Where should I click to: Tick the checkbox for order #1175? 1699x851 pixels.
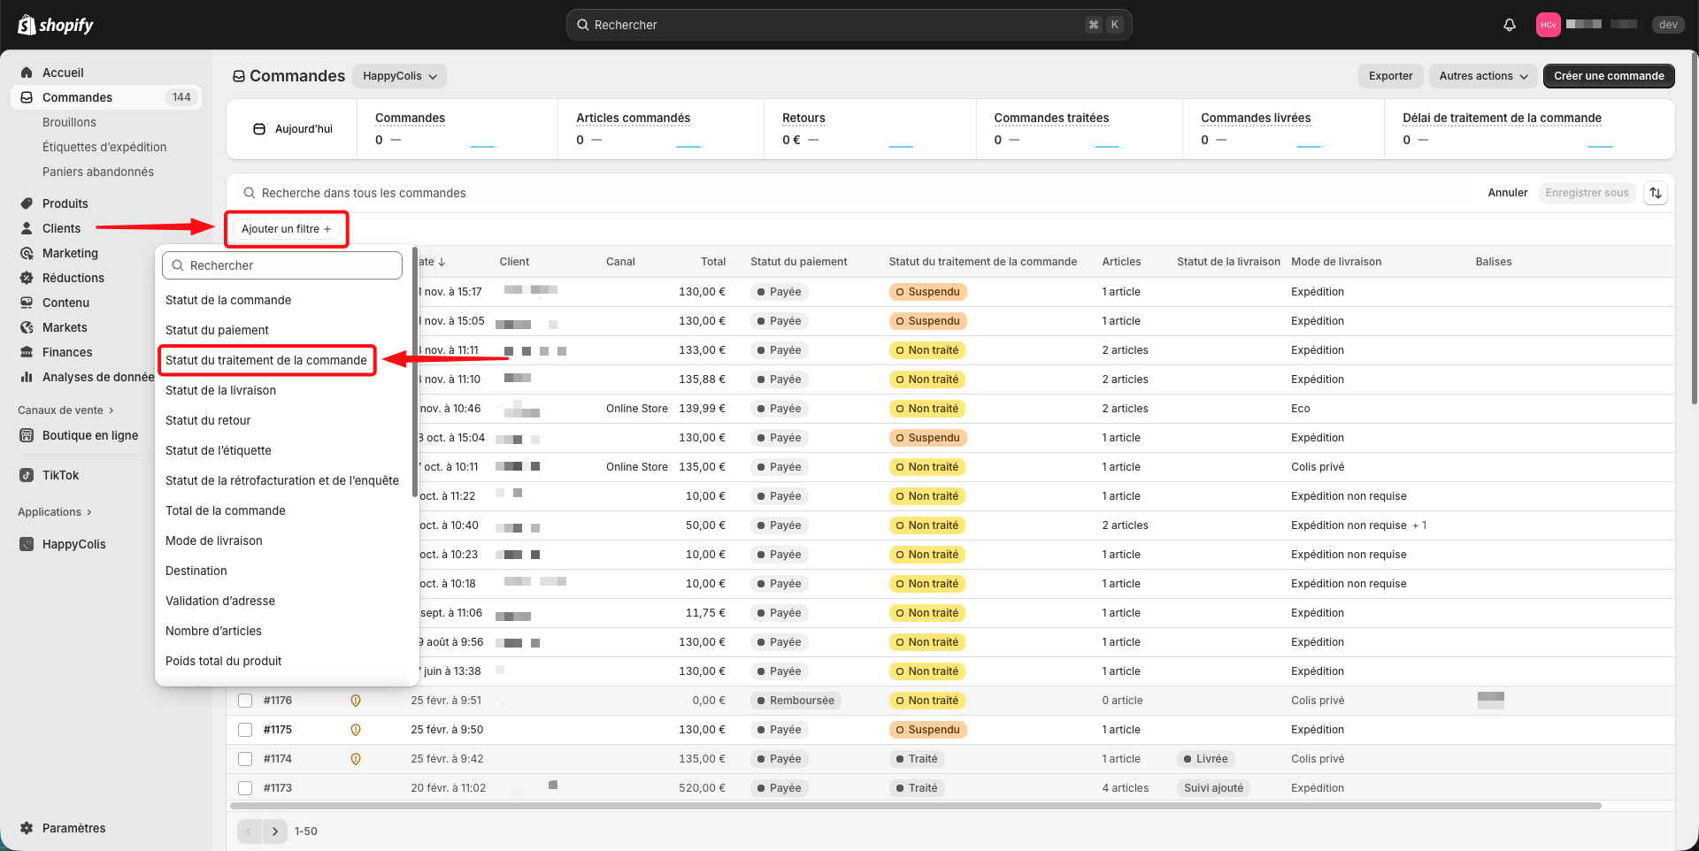coord(245,730)
